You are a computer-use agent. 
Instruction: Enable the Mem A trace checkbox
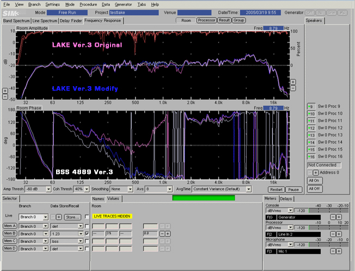[x=87, y=226]
